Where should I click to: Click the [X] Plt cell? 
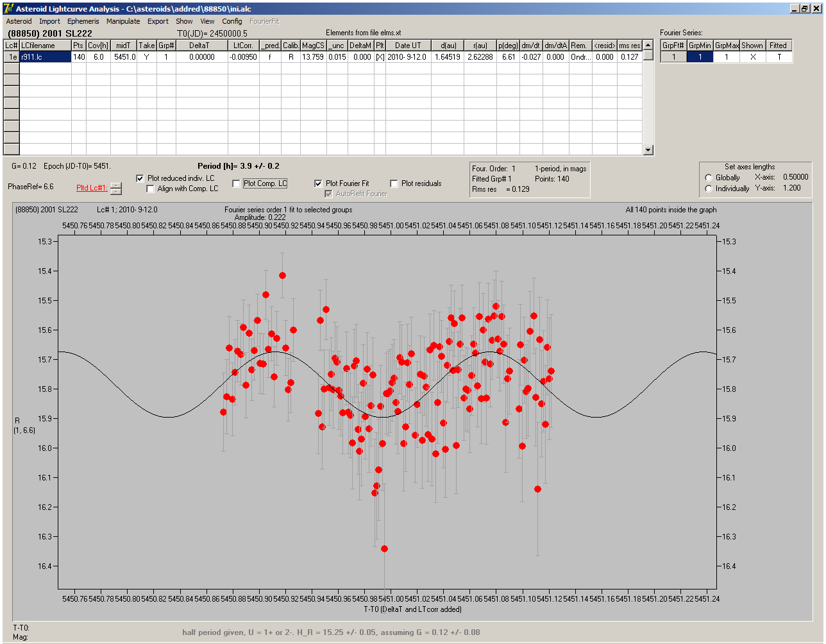tap(380, 57)
